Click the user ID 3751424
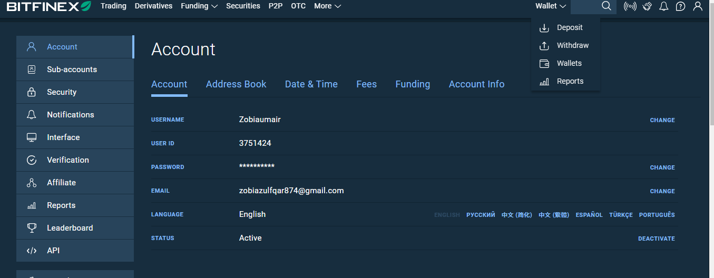714x278 pixels. point(255,143)
